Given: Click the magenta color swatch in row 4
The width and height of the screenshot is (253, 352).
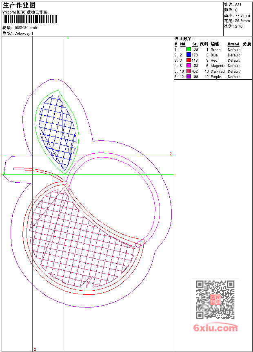Looking at the screenshot, I should [x=189, y=65].
